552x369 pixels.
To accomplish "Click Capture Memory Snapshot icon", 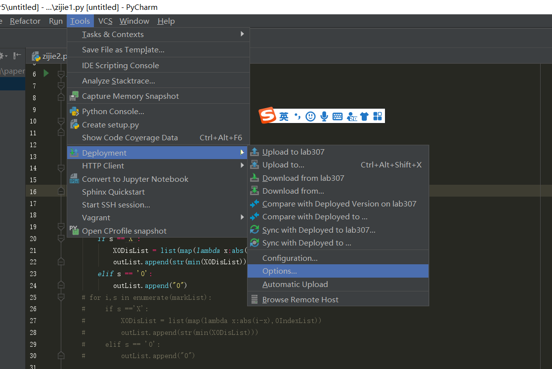I will coord(74,96).
